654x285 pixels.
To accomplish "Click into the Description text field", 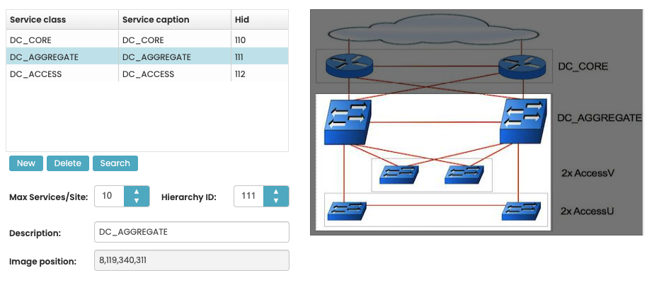I will 191,232.
